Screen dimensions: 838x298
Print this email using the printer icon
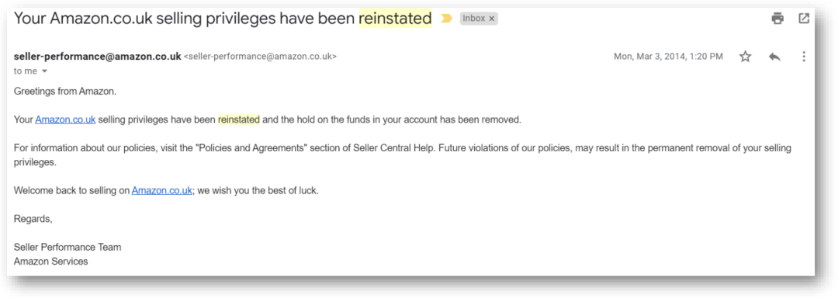[x=777, y=19]
